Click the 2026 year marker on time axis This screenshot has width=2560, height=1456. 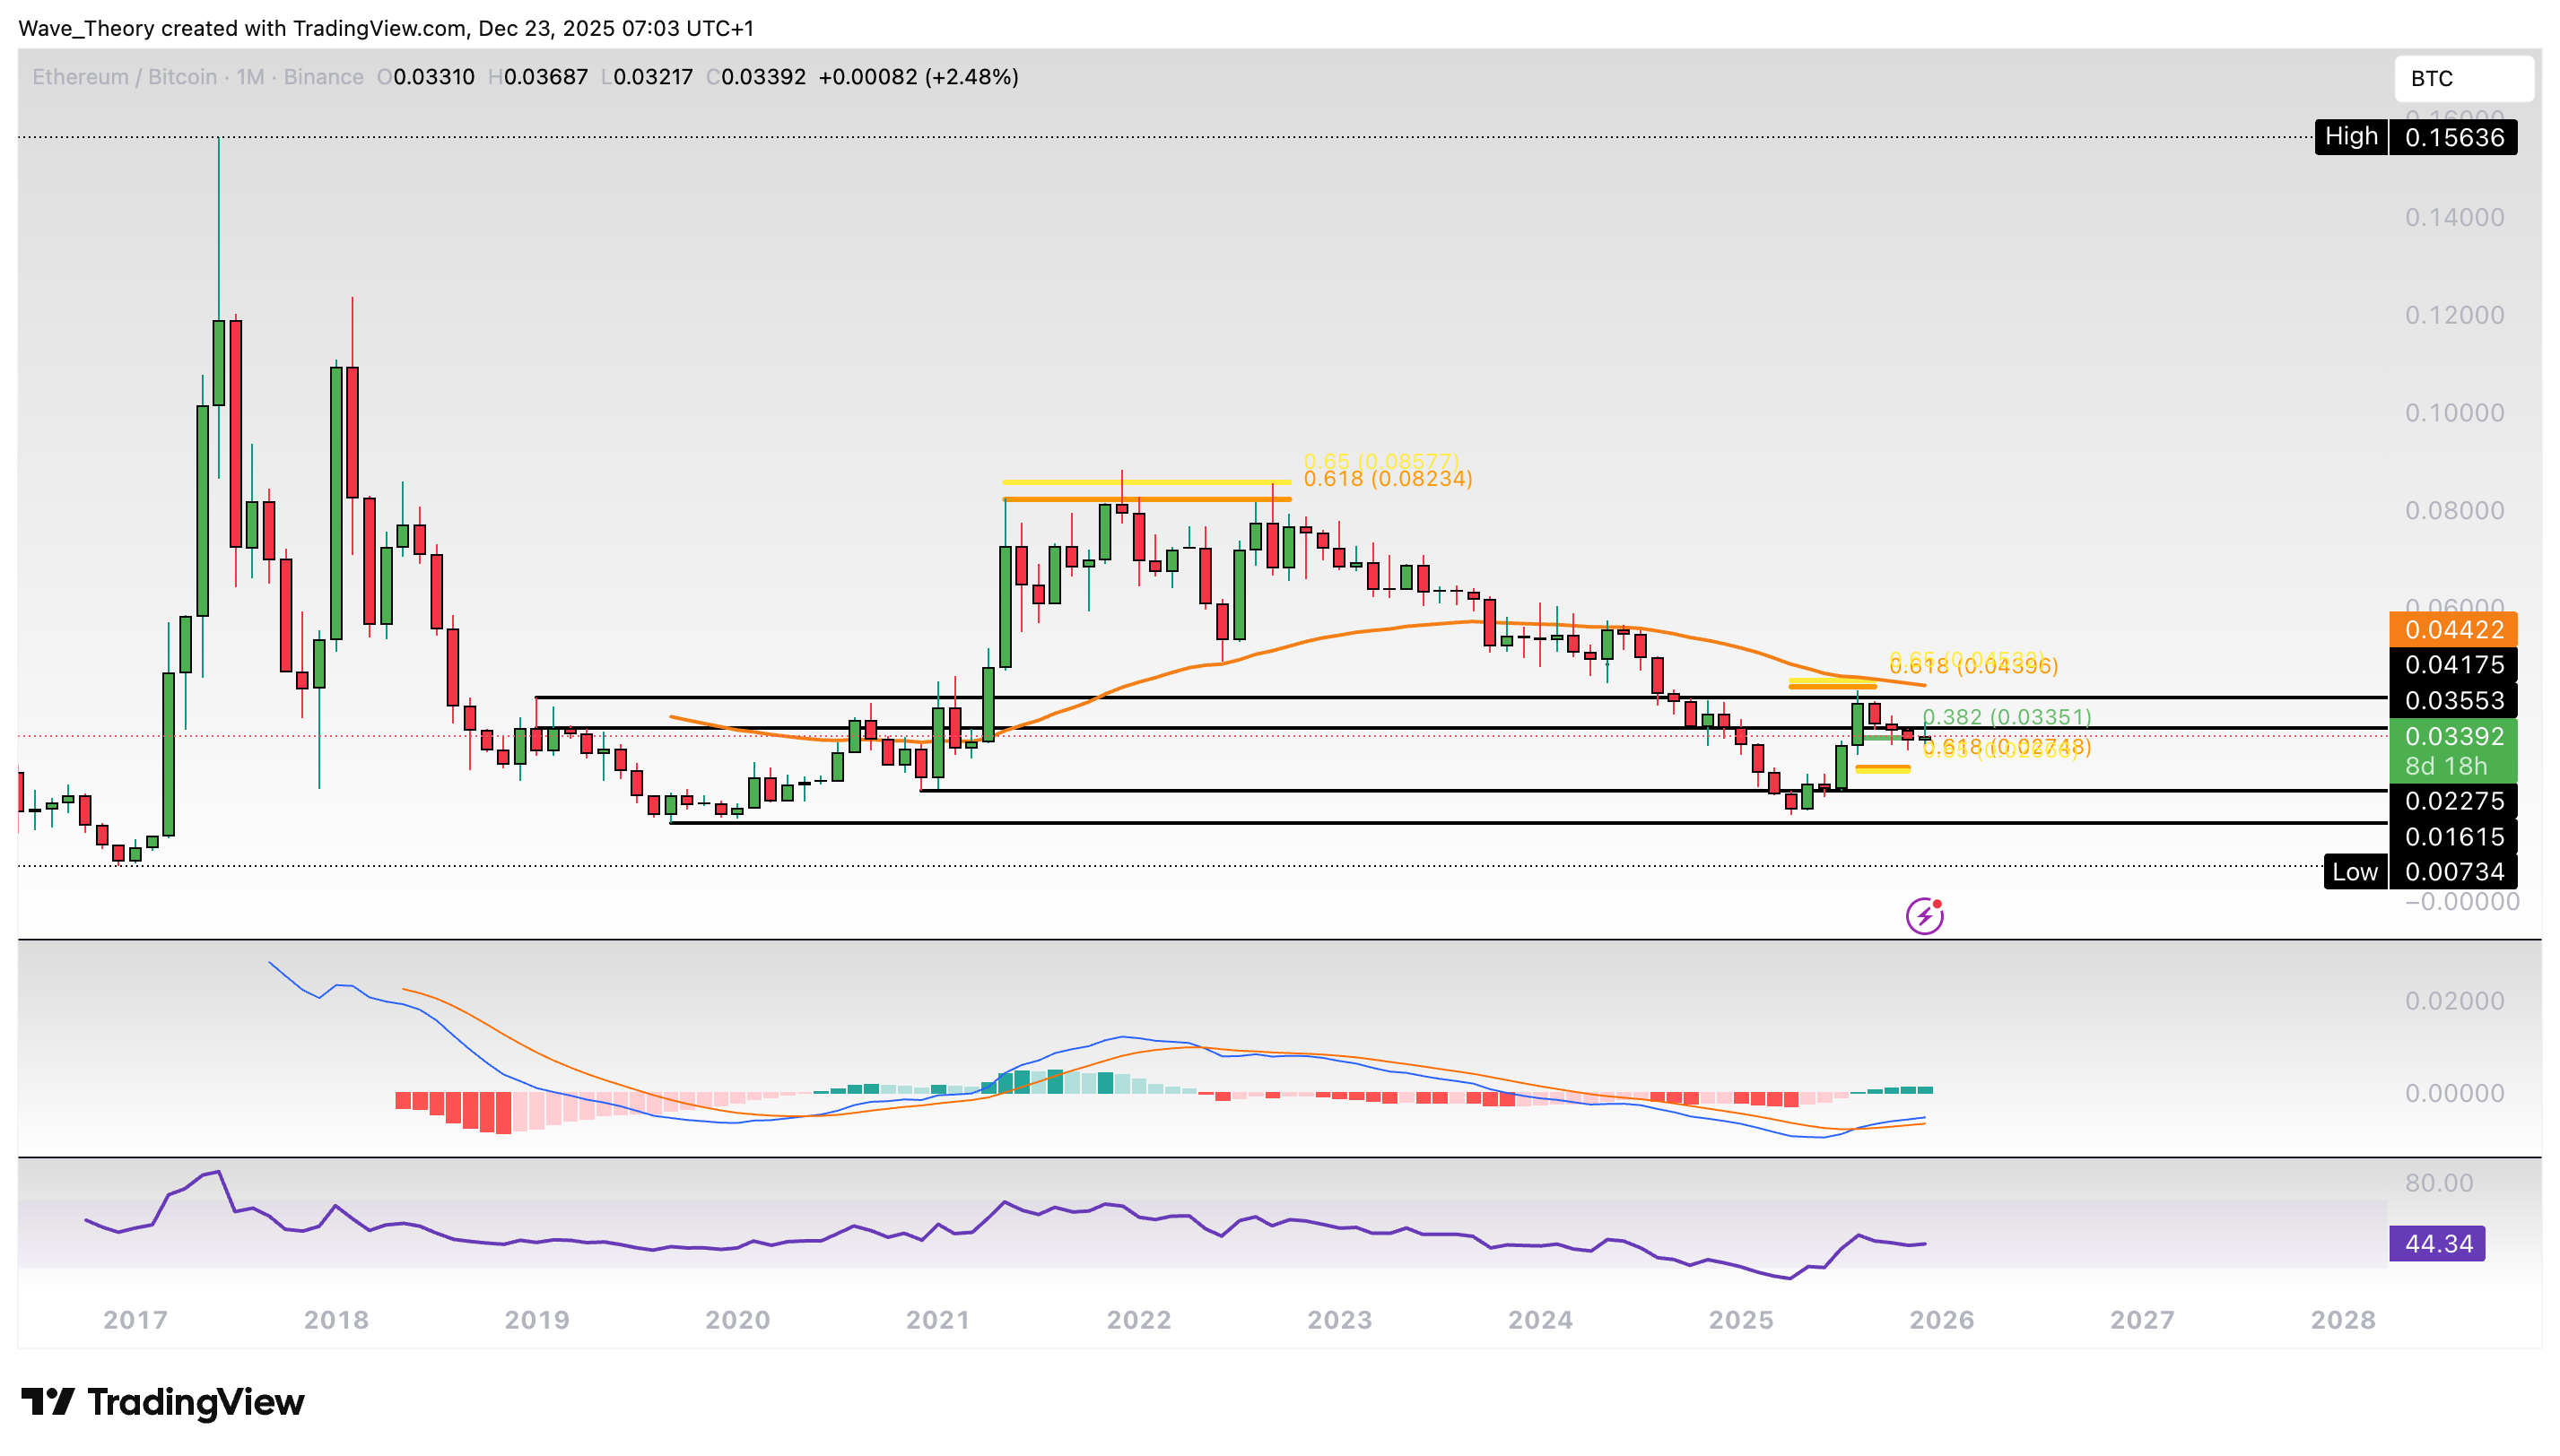tap(1941, 1320)
